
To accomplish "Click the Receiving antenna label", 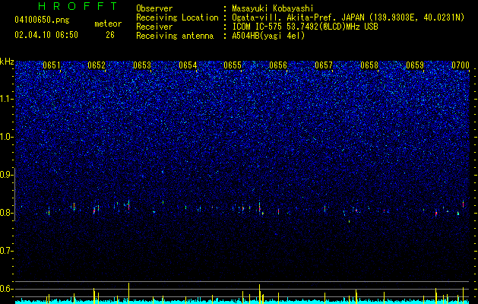I will (x=175, y=36).
